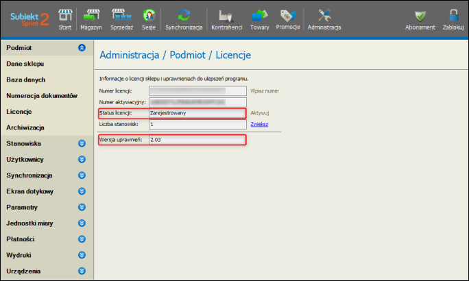
Task: Open the Towary module
Action: coord(259,18)
